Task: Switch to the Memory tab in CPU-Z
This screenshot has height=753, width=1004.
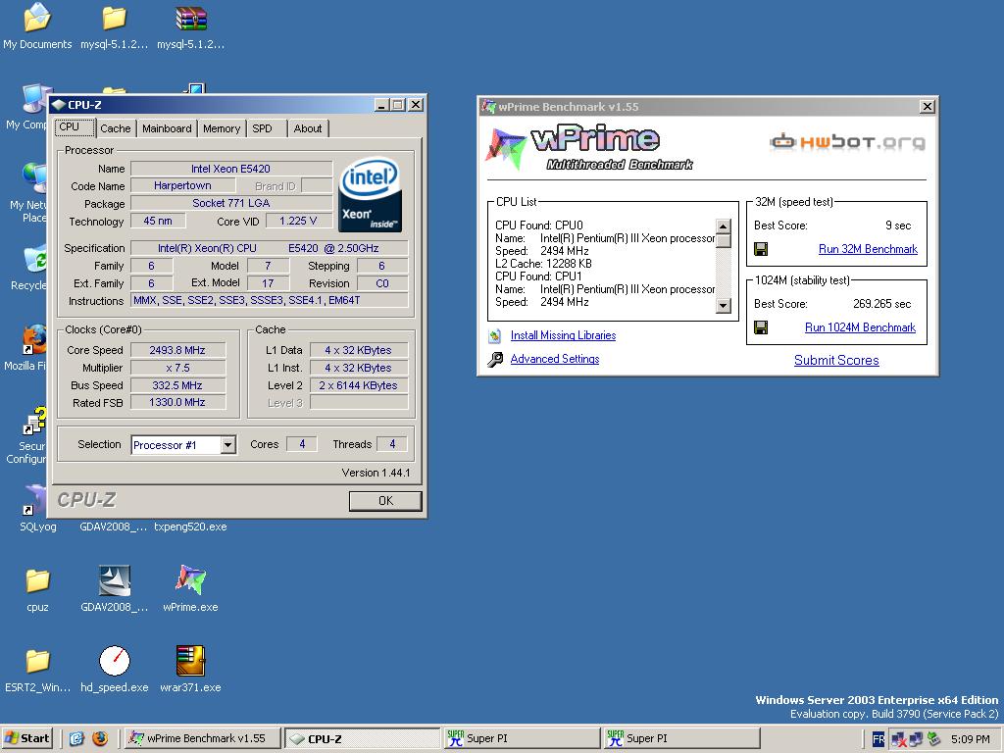Action: [222, 128]
